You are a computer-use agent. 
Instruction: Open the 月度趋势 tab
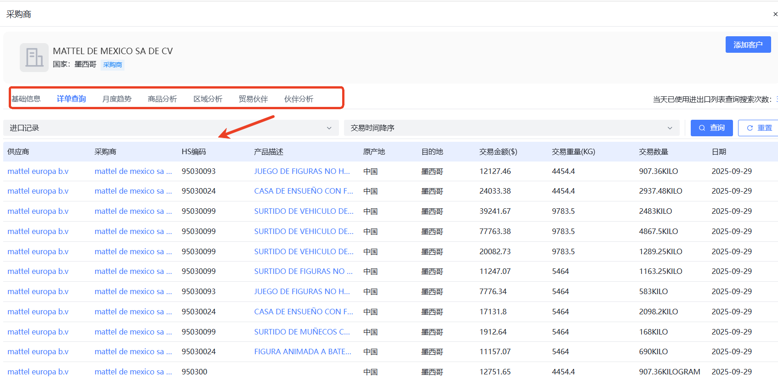pyautogui.click(x=117, y=99)
